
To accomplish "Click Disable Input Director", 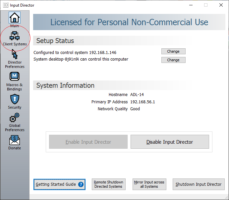I will pyautogui.click(x=170, y=142).
